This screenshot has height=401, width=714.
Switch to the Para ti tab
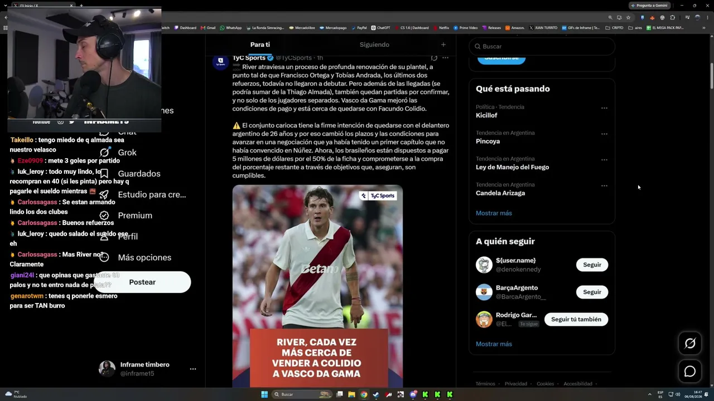[260, 45]
